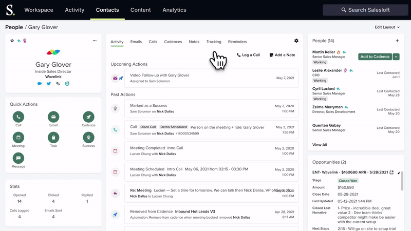Click the pencil edit icon on the opportunity
This screenshot has width=411, height=231.
click(x=399, y=173)
